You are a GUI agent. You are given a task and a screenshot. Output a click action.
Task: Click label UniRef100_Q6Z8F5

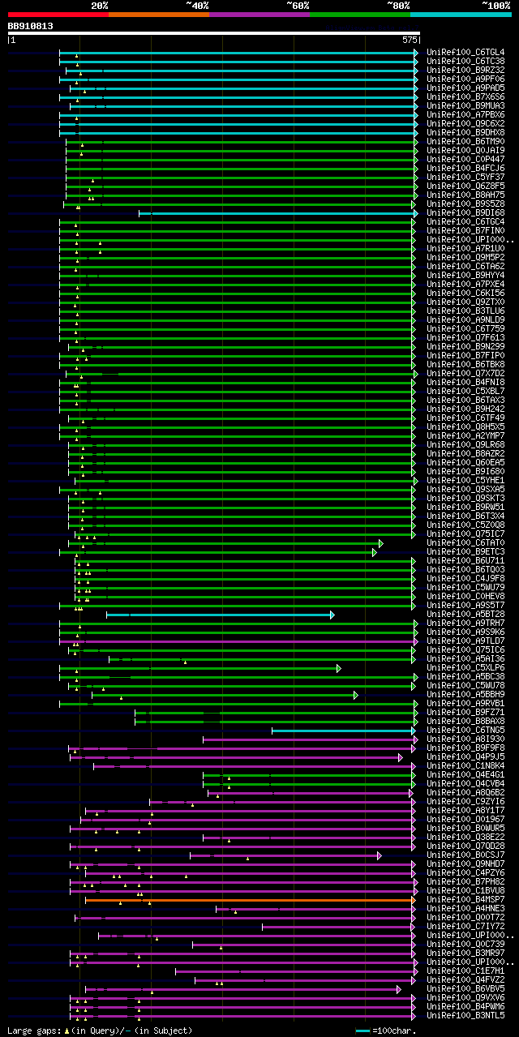(465, 186)
